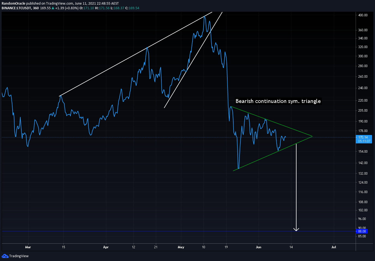Click the Jul label on time axis
375x261 pixels.
(334, 247)
